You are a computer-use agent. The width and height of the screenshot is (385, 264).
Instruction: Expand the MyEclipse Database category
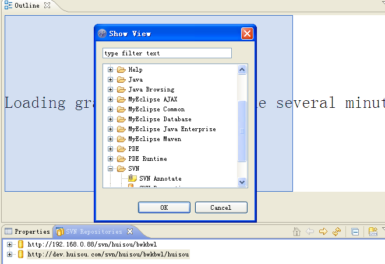[110, 119]
